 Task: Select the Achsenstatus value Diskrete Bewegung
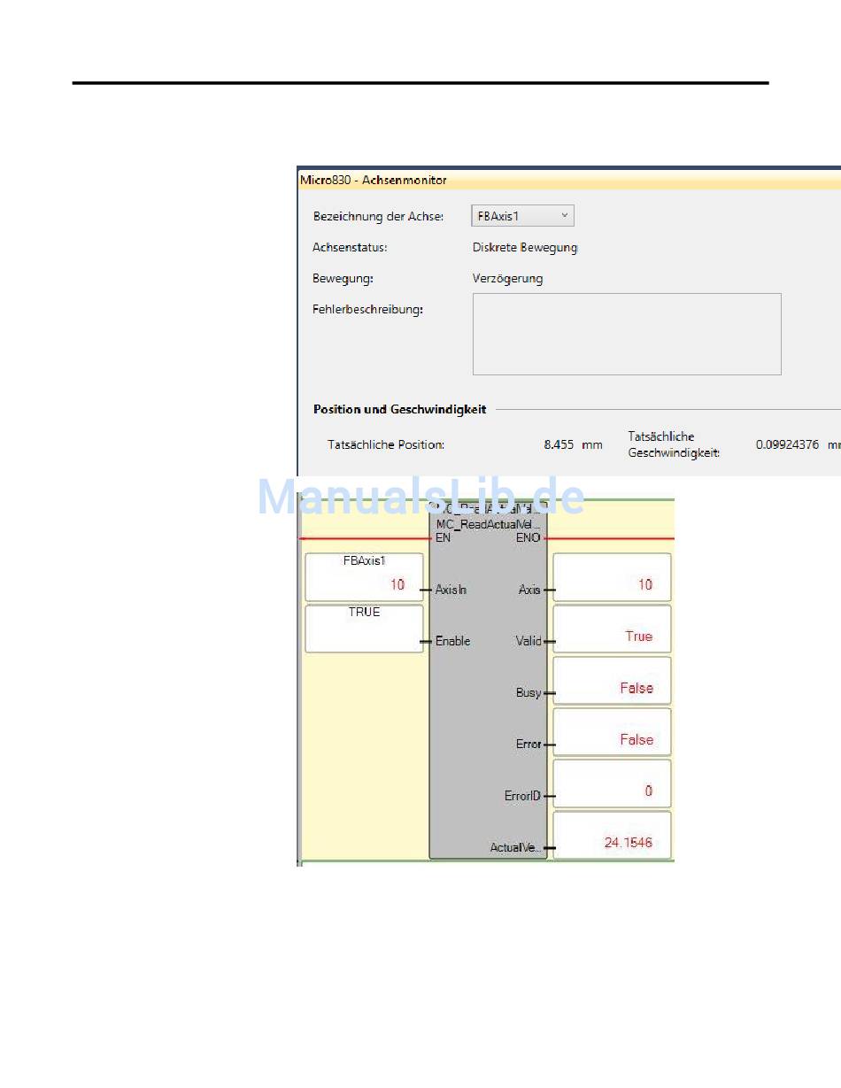[x=525, y=248]
